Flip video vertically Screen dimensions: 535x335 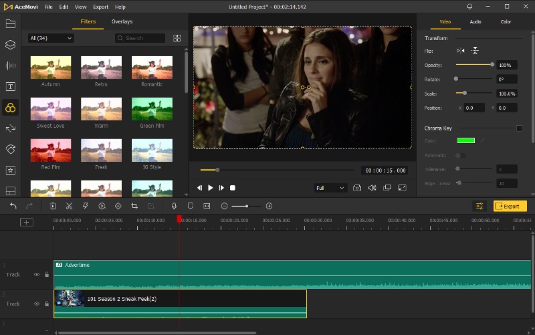click(x=475, y=51)
